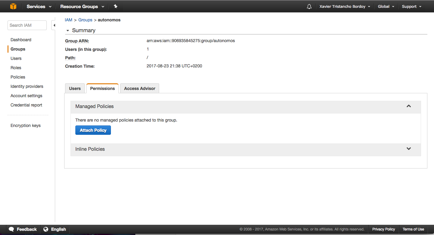Click the Attach Policy button
Screen dimensions: 434x235
(x=93, y=130)
